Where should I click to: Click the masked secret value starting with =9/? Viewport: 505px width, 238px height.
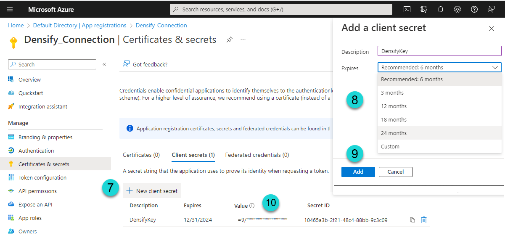(262, 219)
